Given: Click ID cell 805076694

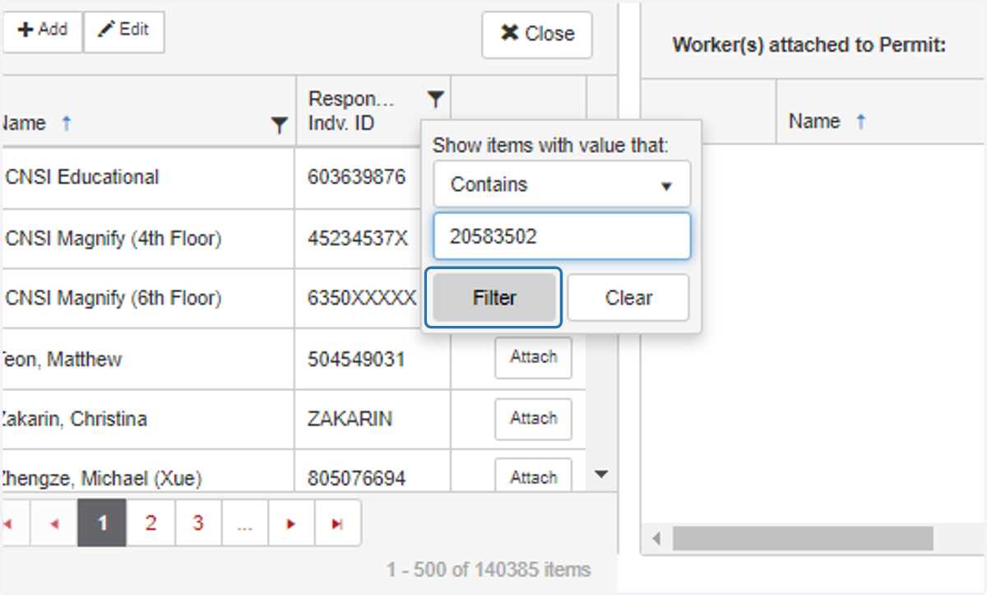Looking at the screenshot, I should point(356,478).
